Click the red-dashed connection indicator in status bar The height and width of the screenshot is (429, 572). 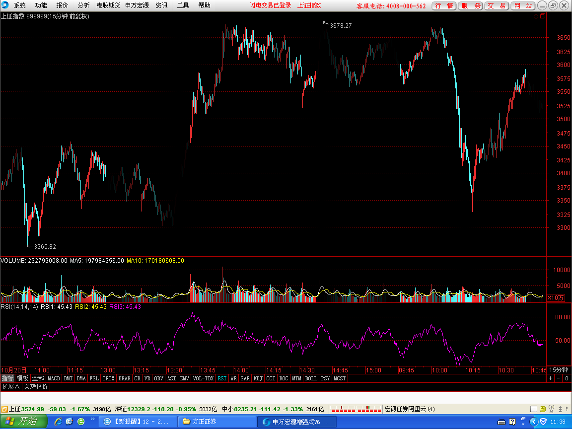(357, 409)
